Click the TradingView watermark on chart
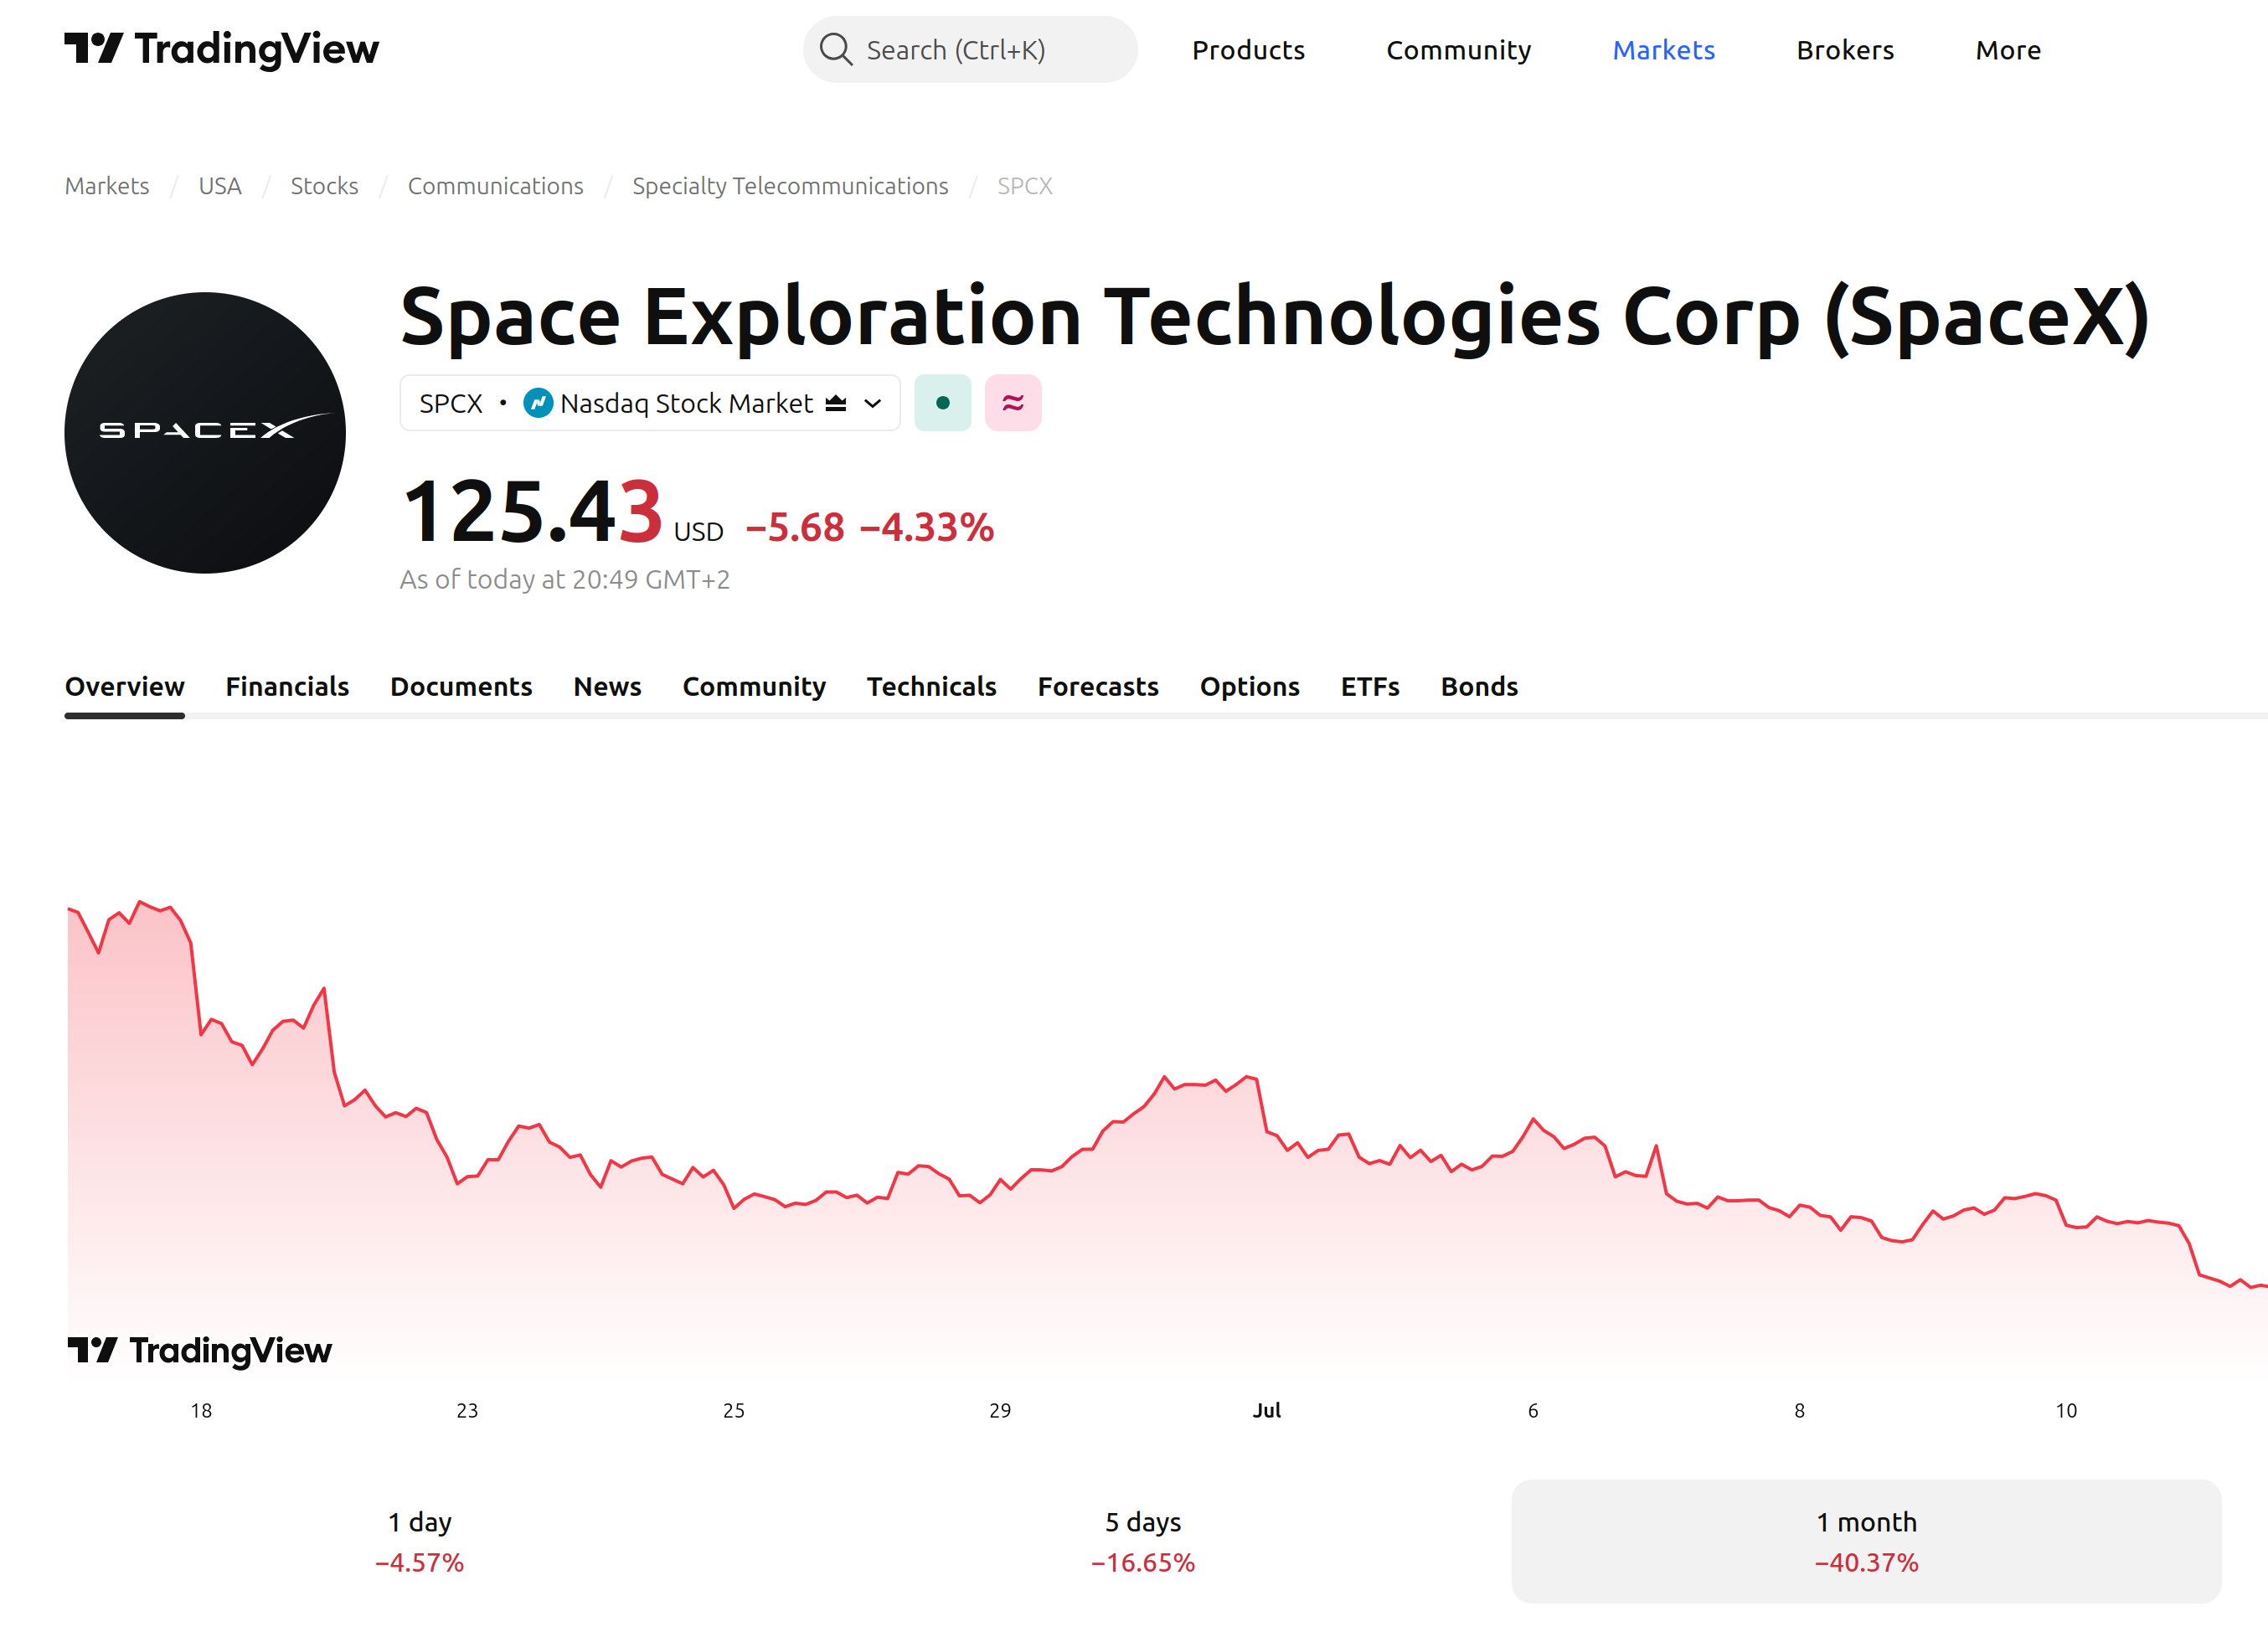Screen dimensions: 2268x1637 pos(200,1350)
